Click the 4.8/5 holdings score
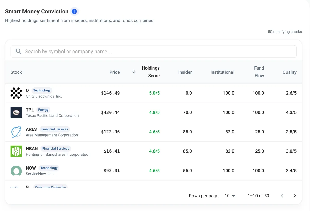Image resolution: width=310 pixels, height=211 pixels. (x=154, y=112)
